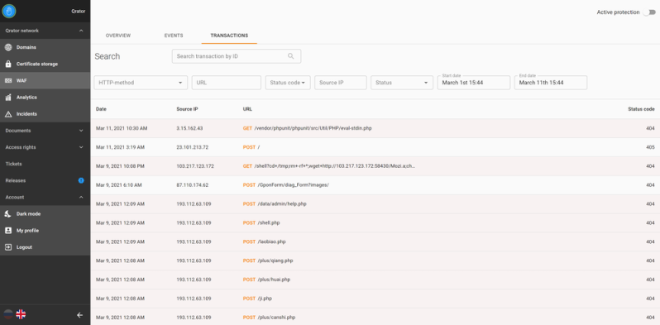This screenshot has height=325, width=660.
Task: Select the WAF firewall icon
Action: (8, 80)
